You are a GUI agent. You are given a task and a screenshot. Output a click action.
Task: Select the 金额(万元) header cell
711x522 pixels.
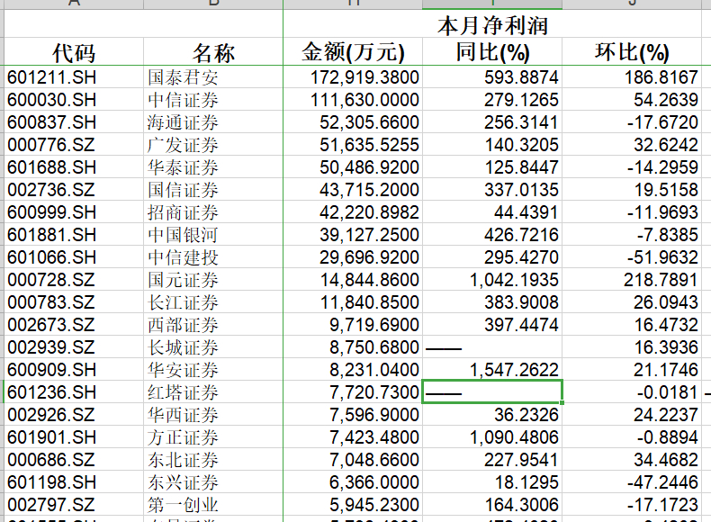point(353,51)
